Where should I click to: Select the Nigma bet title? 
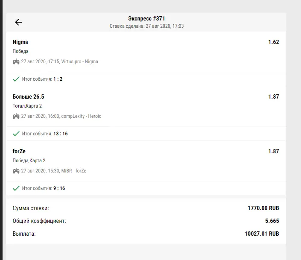click(20, 42)
